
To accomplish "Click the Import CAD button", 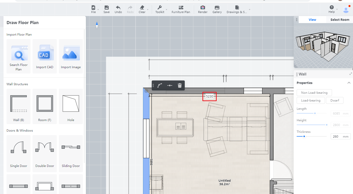I will click(45, 56).
